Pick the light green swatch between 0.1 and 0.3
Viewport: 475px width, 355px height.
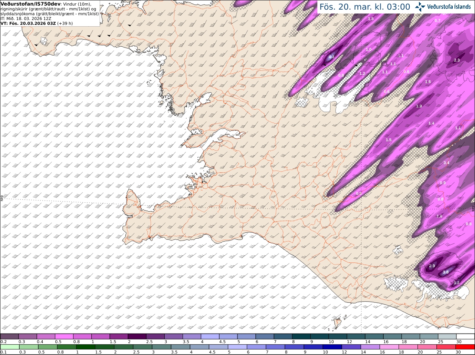(x=10, y=347)
